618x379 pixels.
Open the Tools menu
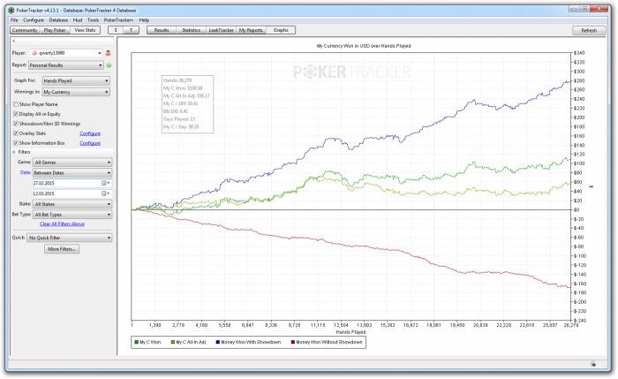[93, 20]
